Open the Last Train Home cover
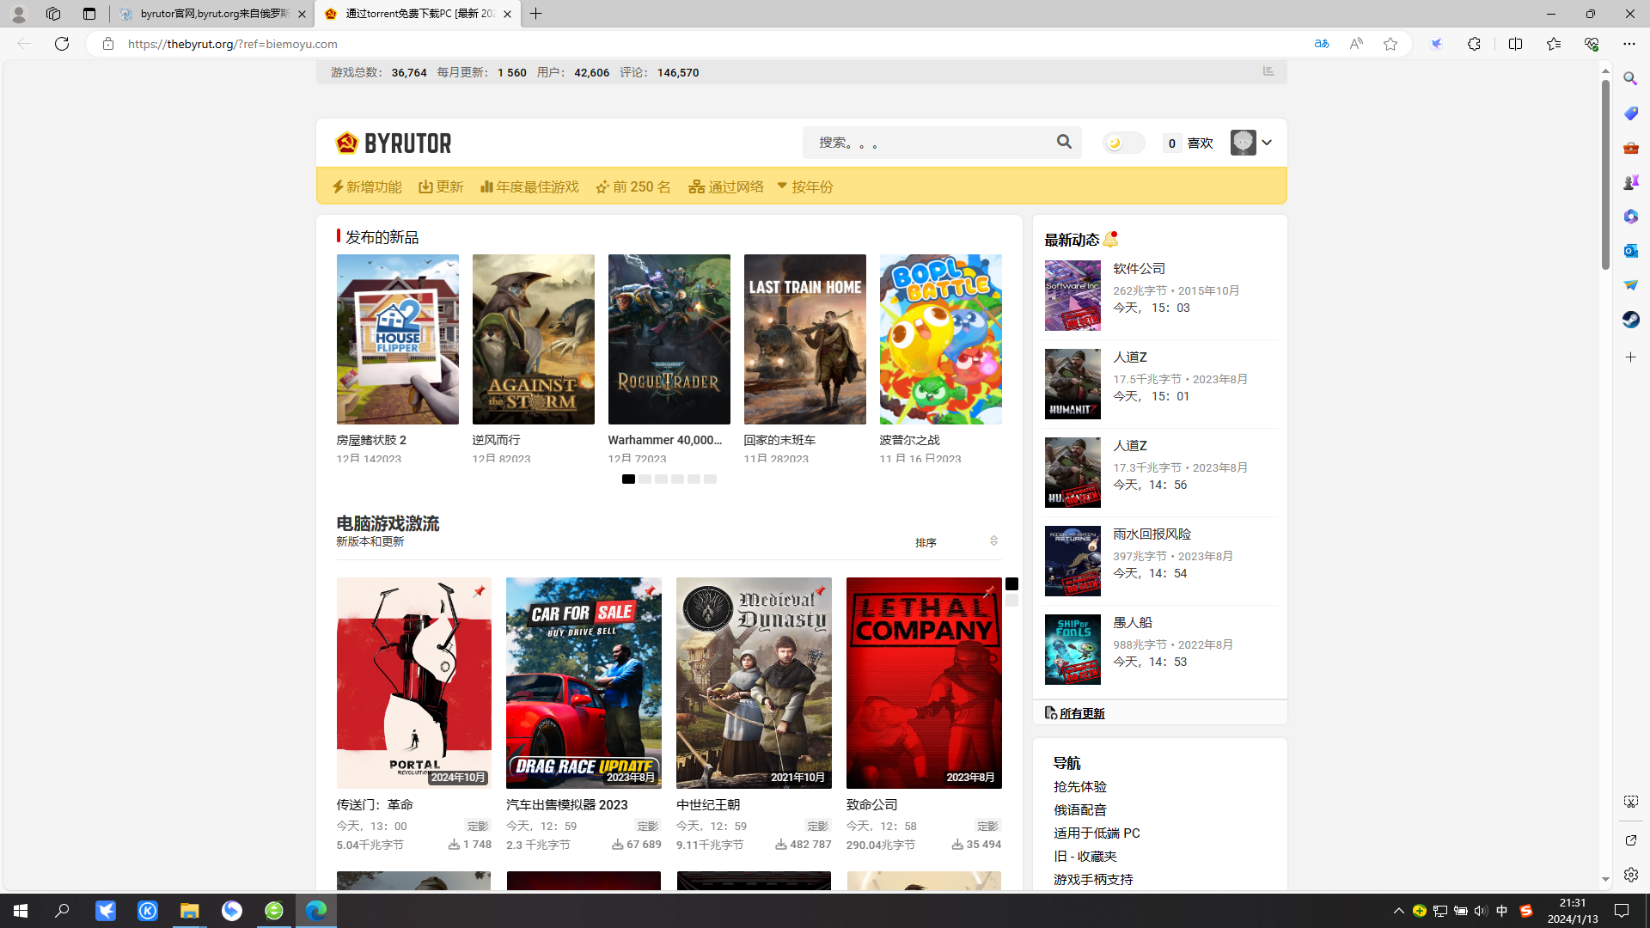 pos(804,339)
